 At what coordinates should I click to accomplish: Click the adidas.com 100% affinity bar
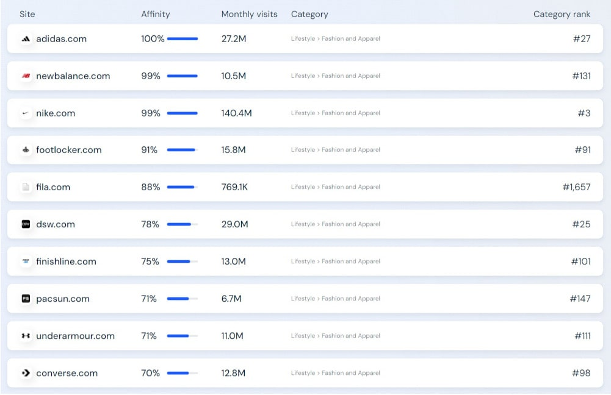pyautogui.click(x=183, y=39)
